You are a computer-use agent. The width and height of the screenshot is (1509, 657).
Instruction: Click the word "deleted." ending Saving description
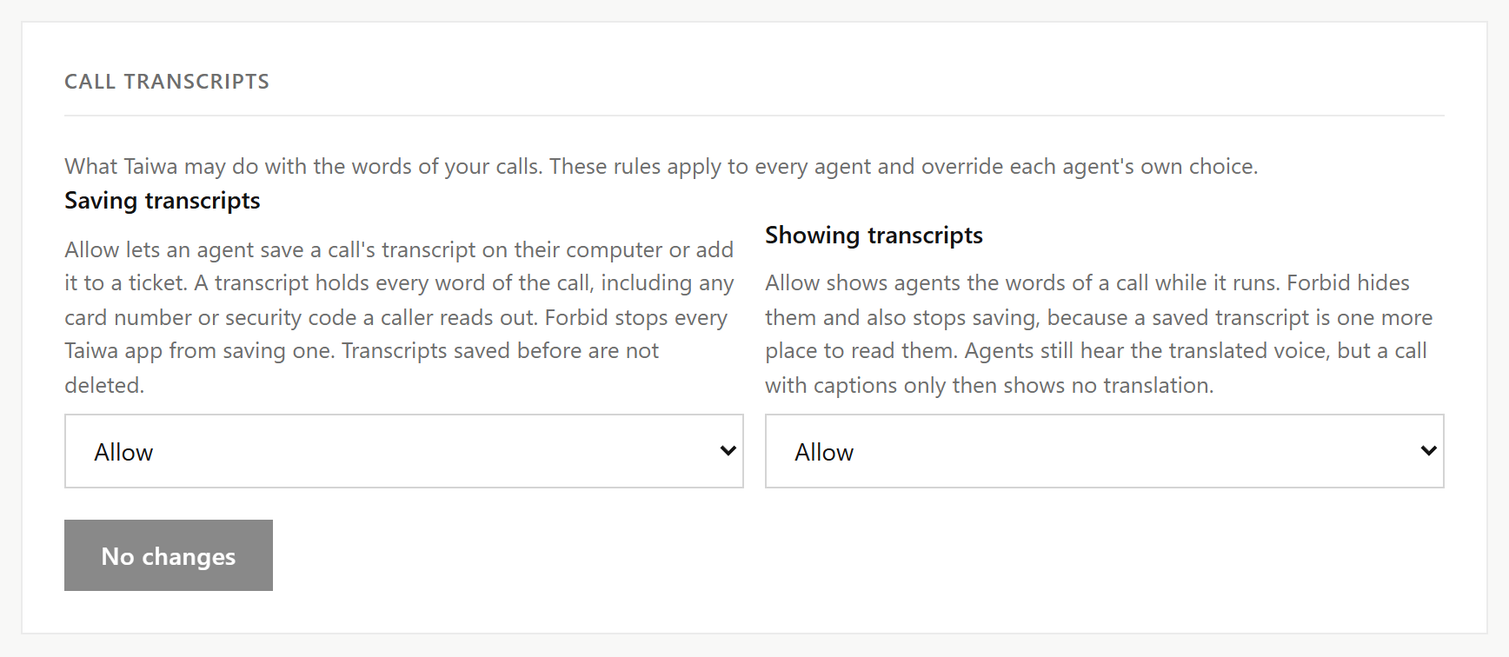pos(104,385)
